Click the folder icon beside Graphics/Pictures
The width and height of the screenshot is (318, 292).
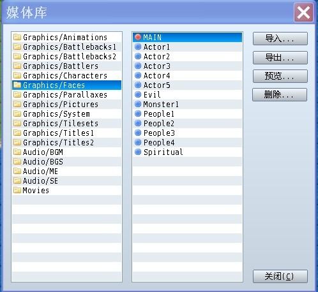17,104
